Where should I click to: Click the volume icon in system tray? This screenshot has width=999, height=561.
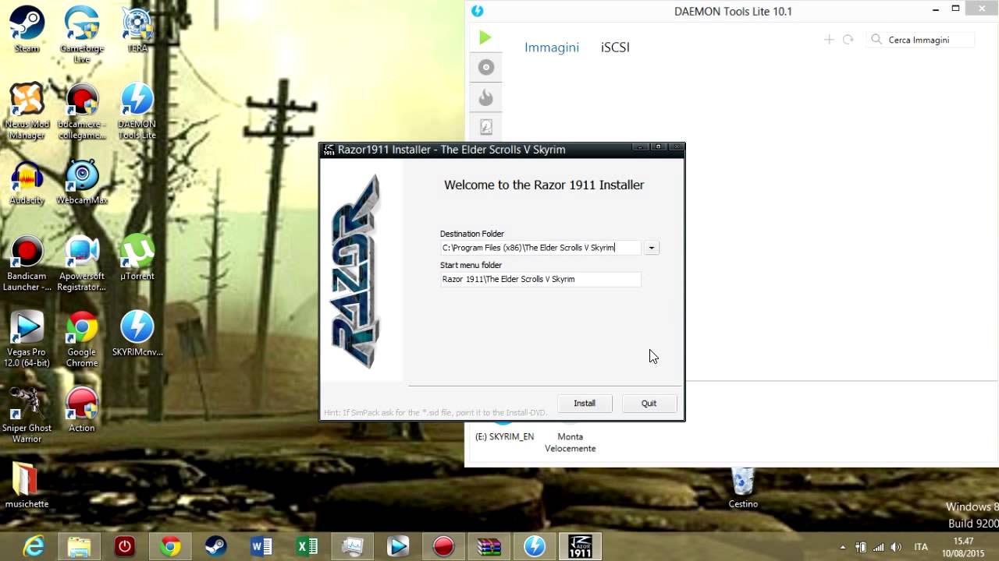click(x=896, y=547)
